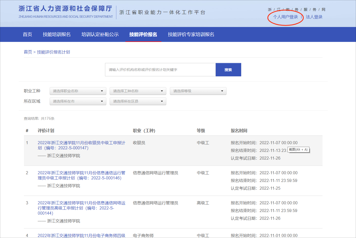Expand the 请选择职业名称 dropdown
The image size is (356, 238).
click(x=78, y=91)
